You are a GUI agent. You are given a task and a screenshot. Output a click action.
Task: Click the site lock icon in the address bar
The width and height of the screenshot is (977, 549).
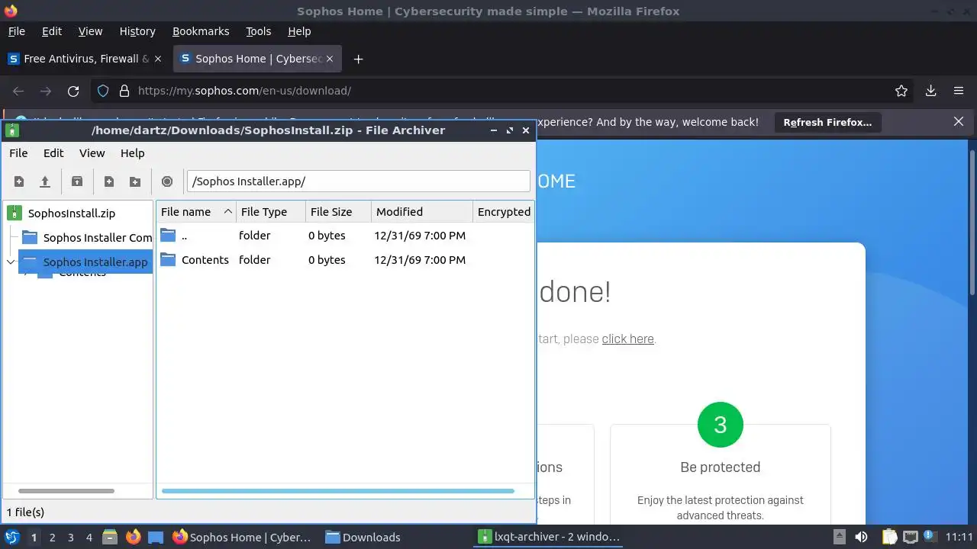pyautogui.click(x=124, y=91)
